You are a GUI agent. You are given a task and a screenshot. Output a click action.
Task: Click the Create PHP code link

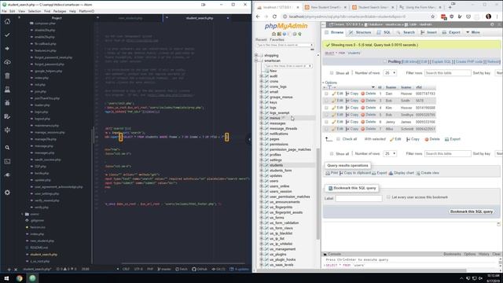click(x=469, y=61)
